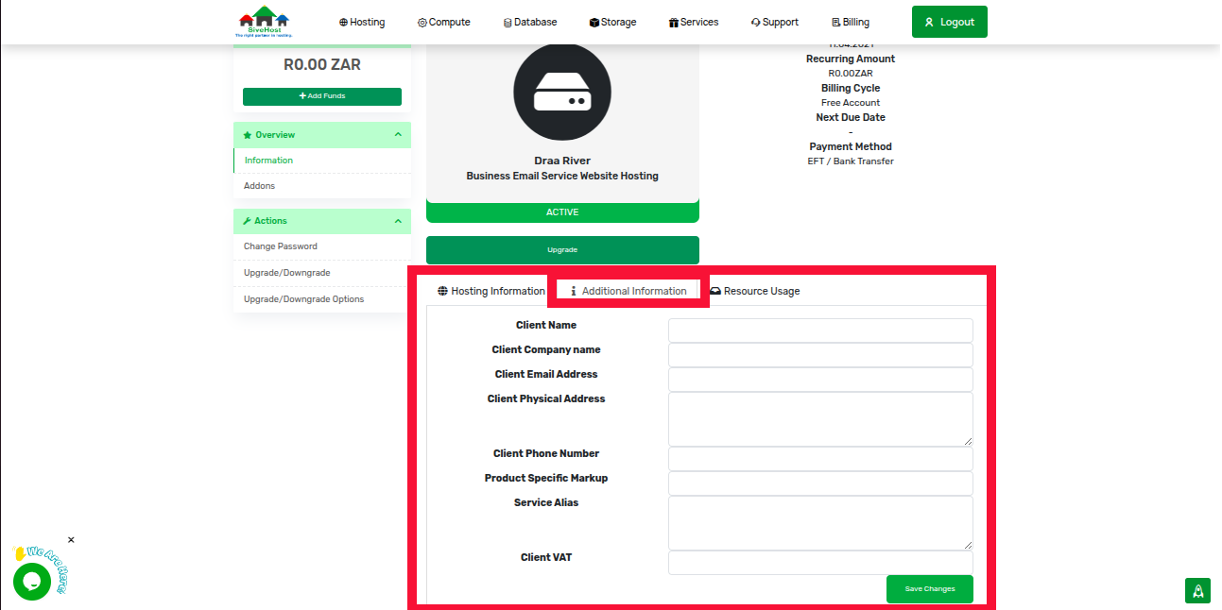Click the globe icon on Hosting Information tab
The height and width of the screenshot is (610, 1222).
coord(442,291)
